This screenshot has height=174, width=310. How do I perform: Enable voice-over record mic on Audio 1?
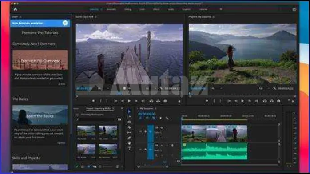(x=172, y=146)
